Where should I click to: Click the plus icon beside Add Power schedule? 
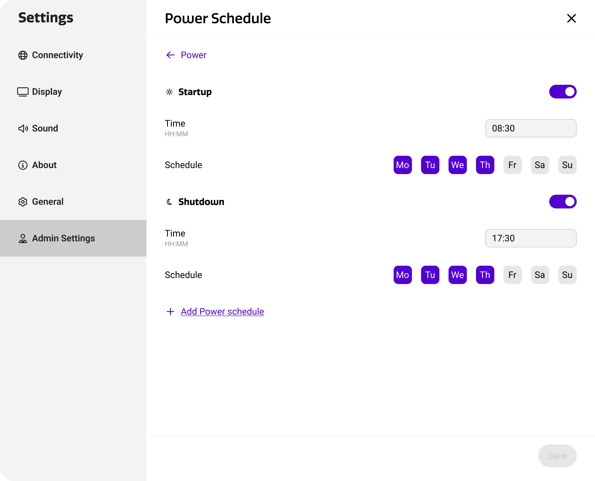tap(170, 312)
